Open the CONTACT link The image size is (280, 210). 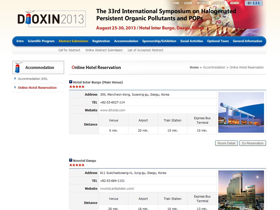click(219, 3)
